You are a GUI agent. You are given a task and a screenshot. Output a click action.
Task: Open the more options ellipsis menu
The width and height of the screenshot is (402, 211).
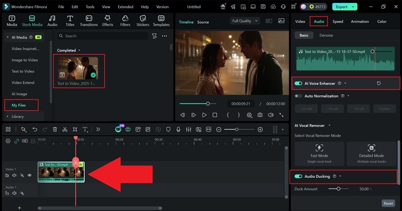(164, 36)
